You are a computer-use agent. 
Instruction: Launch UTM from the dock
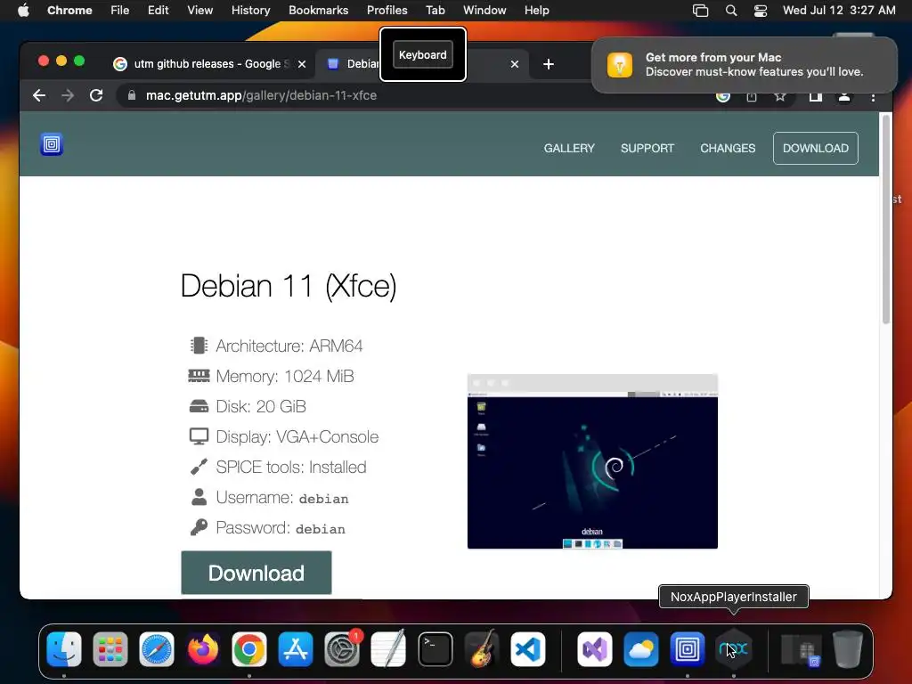(x=687, y=649)
